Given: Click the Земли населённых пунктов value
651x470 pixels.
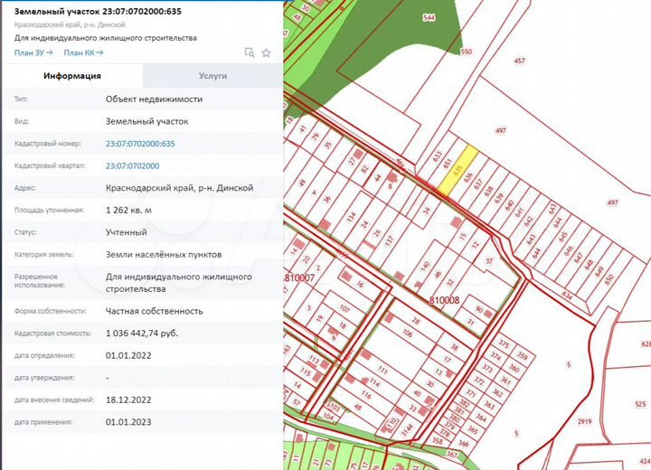Looking at the screenshot, I should tap(164, 255).
